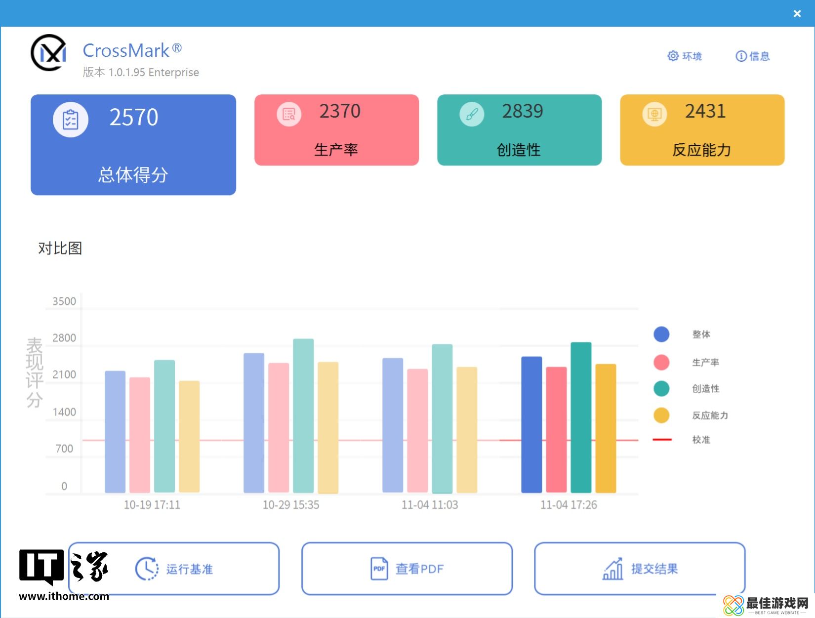Toggle the 反应能力 yellow legend circle
The height and width of the screenshot is (618, 815).
tap(661, 415)
